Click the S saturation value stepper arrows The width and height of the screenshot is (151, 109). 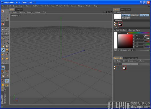tap(143, 36)
